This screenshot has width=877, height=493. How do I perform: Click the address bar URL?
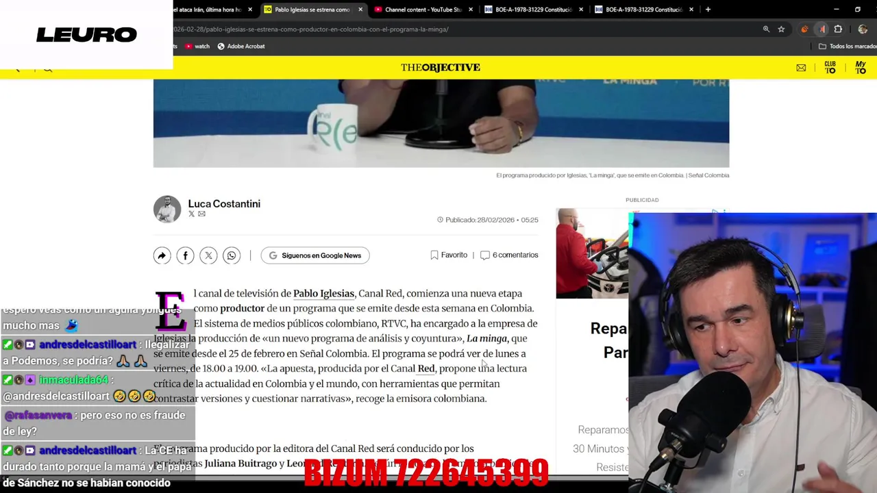312,29
